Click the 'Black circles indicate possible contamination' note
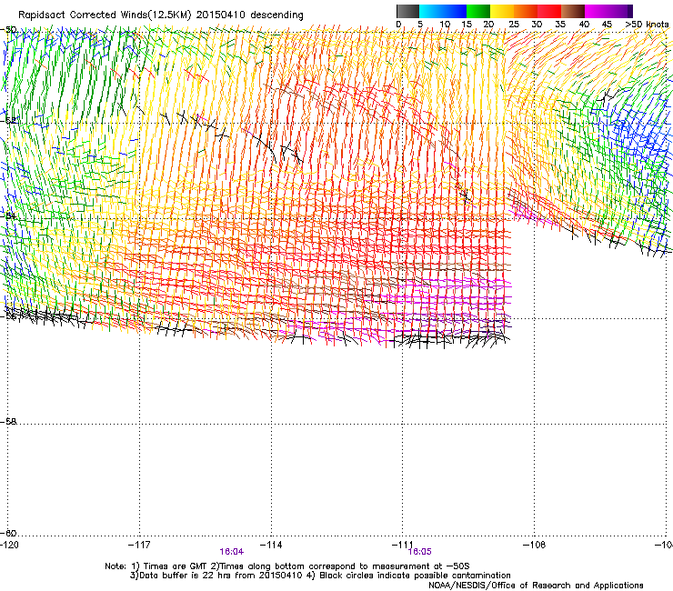Screen dimensions: 673x591 [x=415, y=576]
